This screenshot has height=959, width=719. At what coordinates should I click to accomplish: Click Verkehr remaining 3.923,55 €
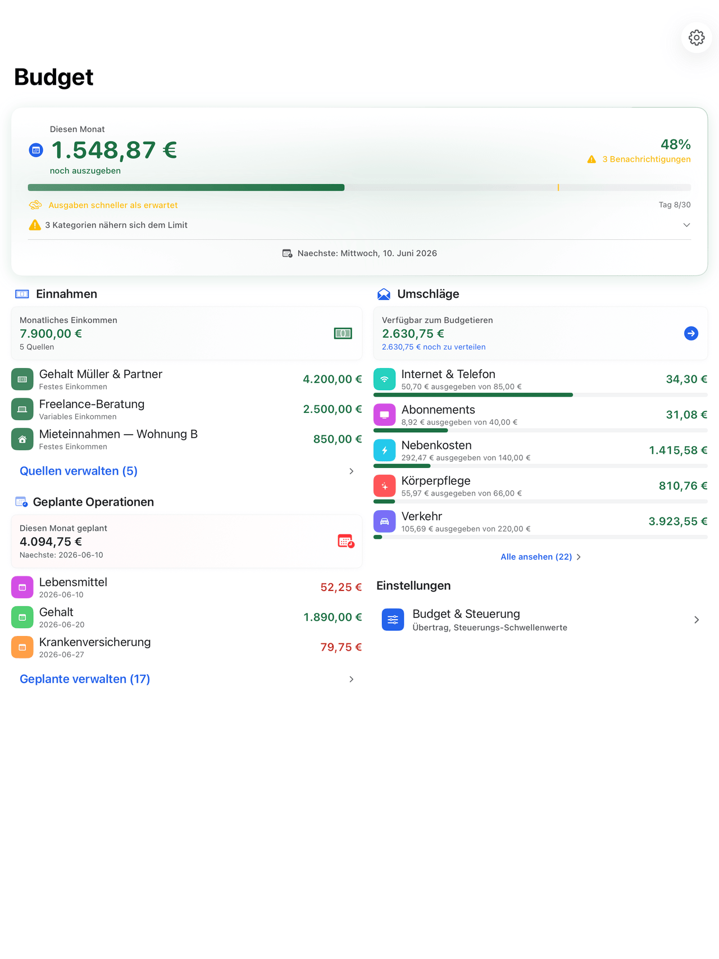pos(678,521)
